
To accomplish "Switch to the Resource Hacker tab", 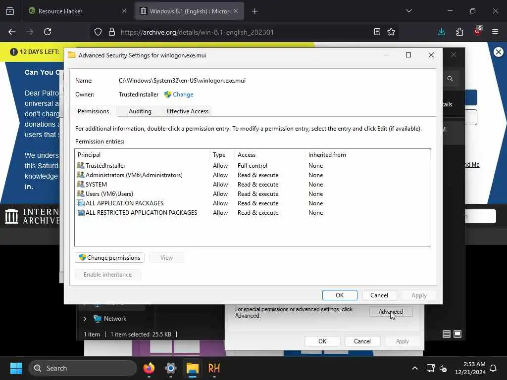I will pos(76,11).
